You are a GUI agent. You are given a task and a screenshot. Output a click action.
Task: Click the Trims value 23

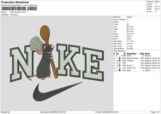tap(127, 24)
